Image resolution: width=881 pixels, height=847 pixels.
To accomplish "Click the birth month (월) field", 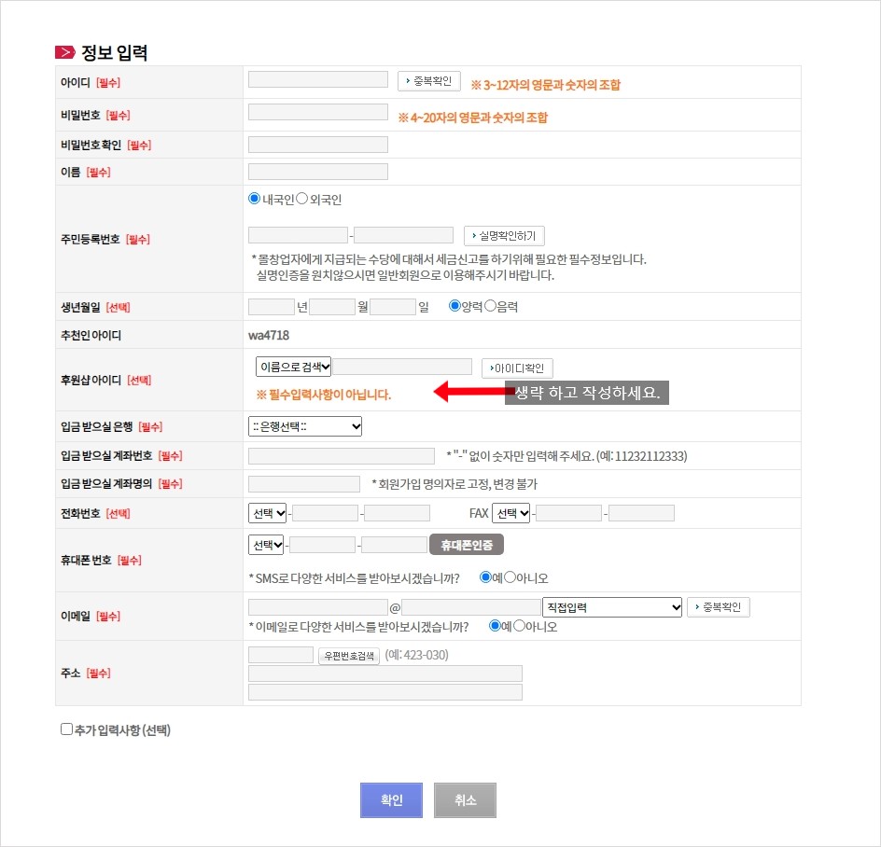I will point(332,307).
